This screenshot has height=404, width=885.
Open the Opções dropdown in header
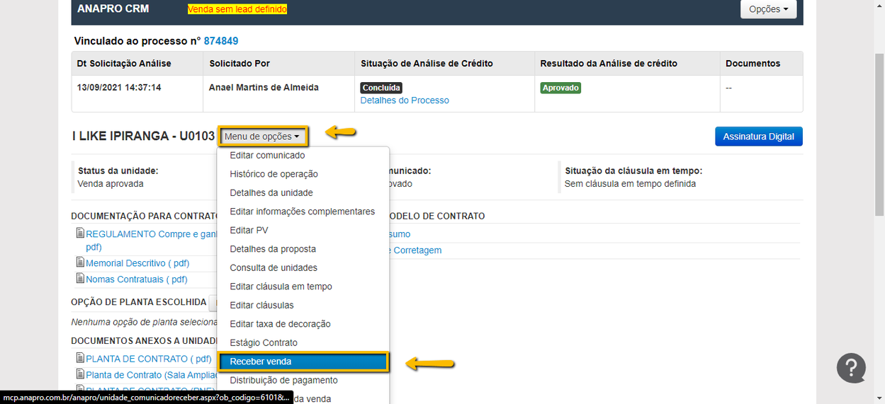click(x=768, y=9)
